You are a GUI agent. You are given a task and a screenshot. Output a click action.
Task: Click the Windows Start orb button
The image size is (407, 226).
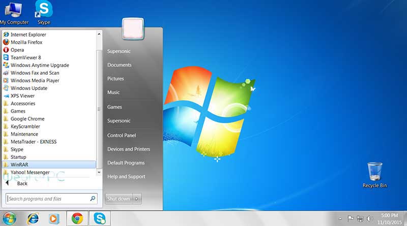(9, 218)
